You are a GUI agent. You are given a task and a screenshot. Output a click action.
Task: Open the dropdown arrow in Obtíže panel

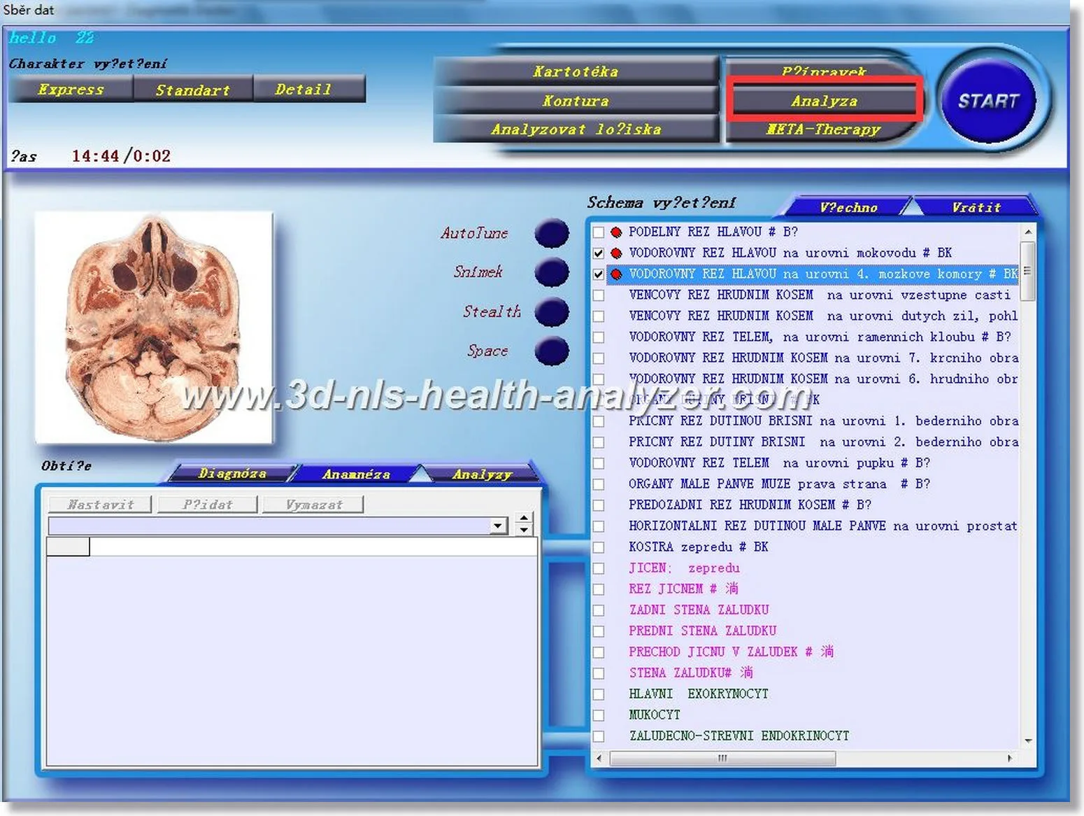click(x=498, y=526)
